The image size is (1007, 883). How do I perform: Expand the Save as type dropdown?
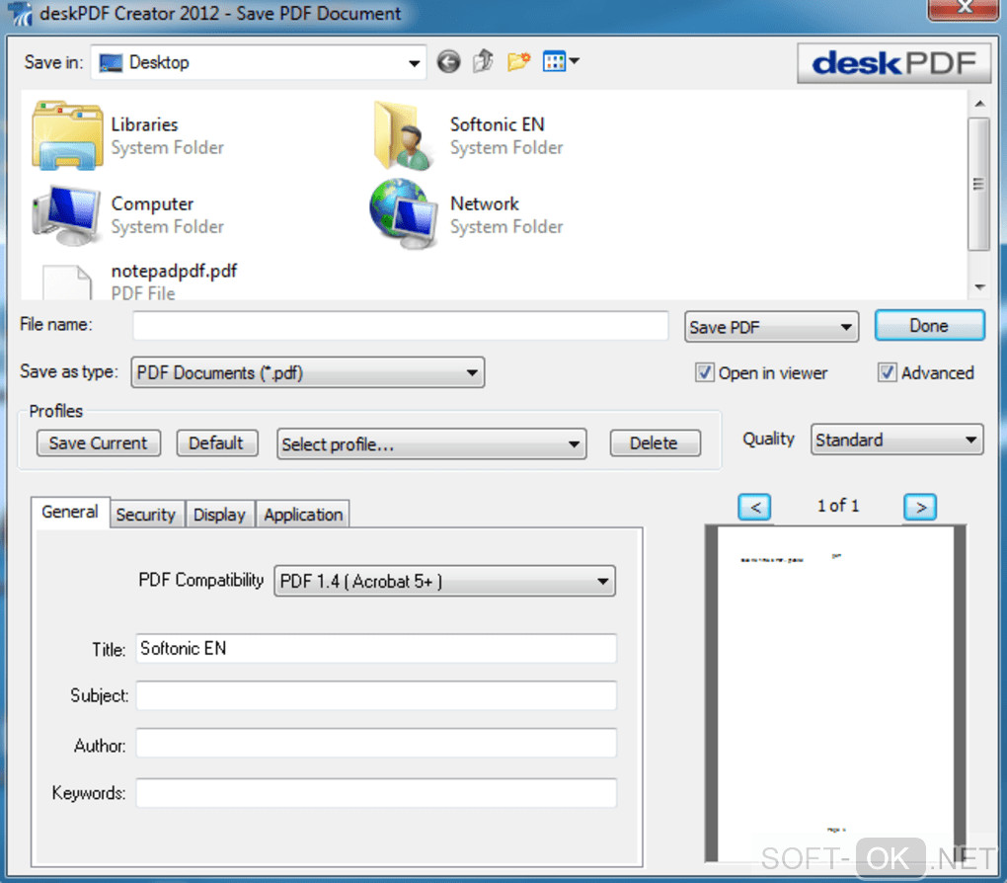[x=308, y=372]
